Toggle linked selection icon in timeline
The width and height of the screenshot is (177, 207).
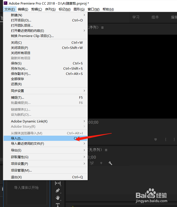pos(92,163)
